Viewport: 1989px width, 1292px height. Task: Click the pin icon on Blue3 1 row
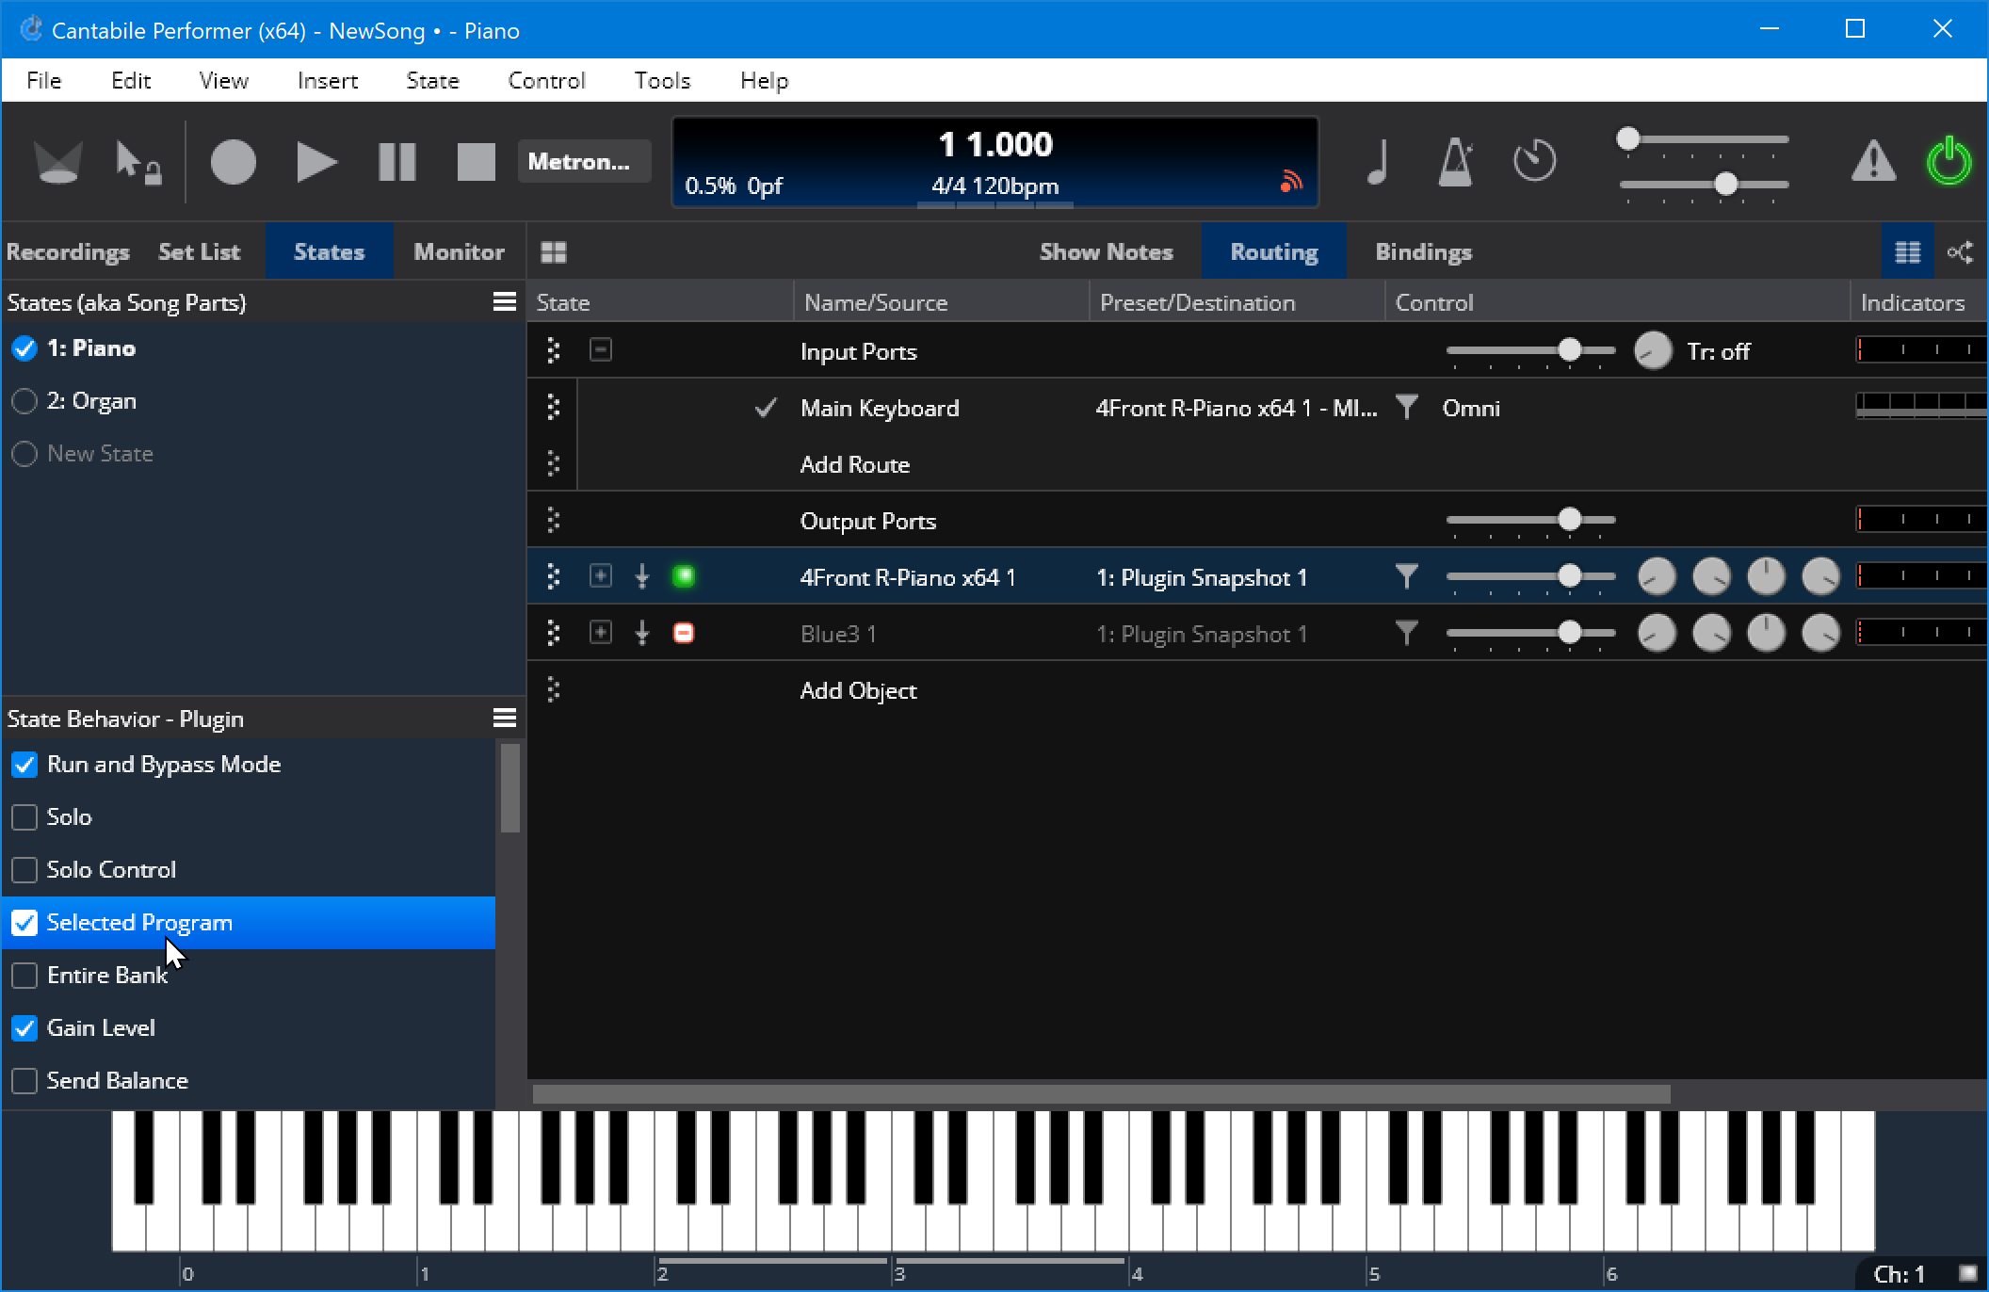point(642,633)
